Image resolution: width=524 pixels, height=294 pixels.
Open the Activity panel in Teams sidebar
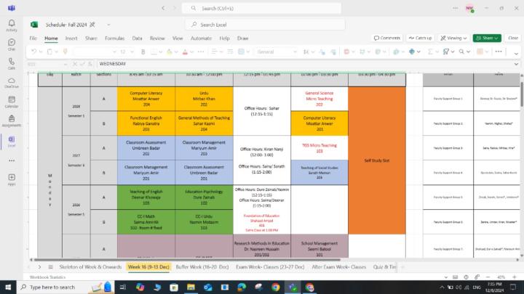coord(11,25)
